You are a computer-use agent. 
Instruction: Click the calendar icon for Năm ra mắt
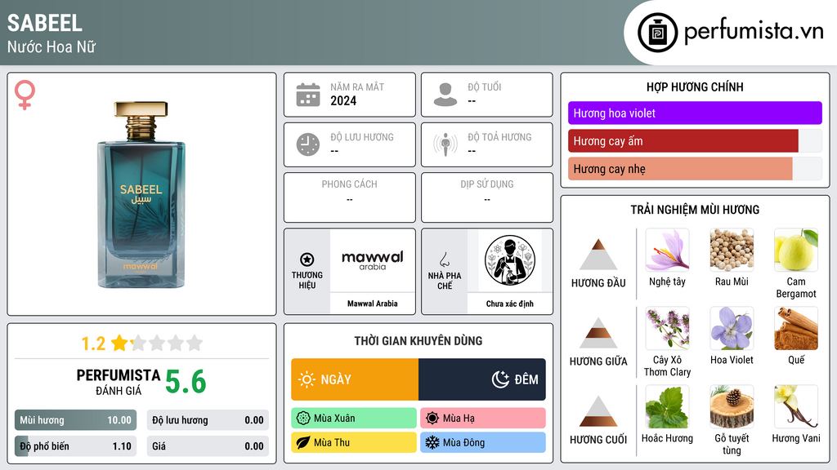[x=308, y=95]
